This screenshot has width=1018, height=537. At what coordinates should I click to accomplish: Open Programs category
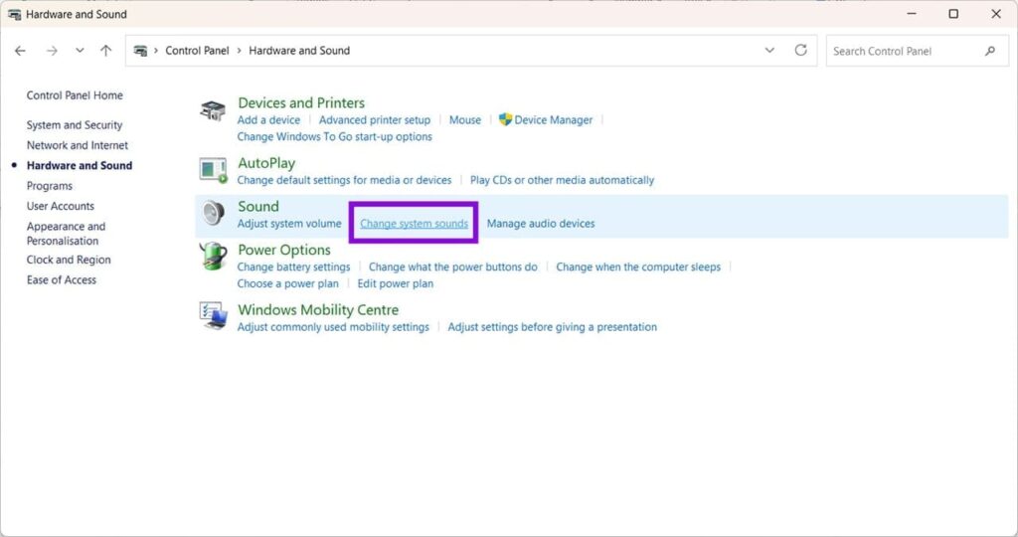tap(50, 186)
